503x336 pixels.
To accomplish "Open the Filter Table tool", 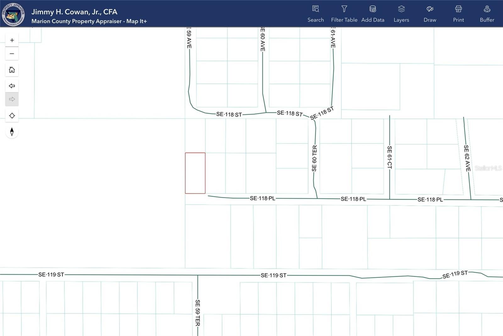I will (344, 14).
